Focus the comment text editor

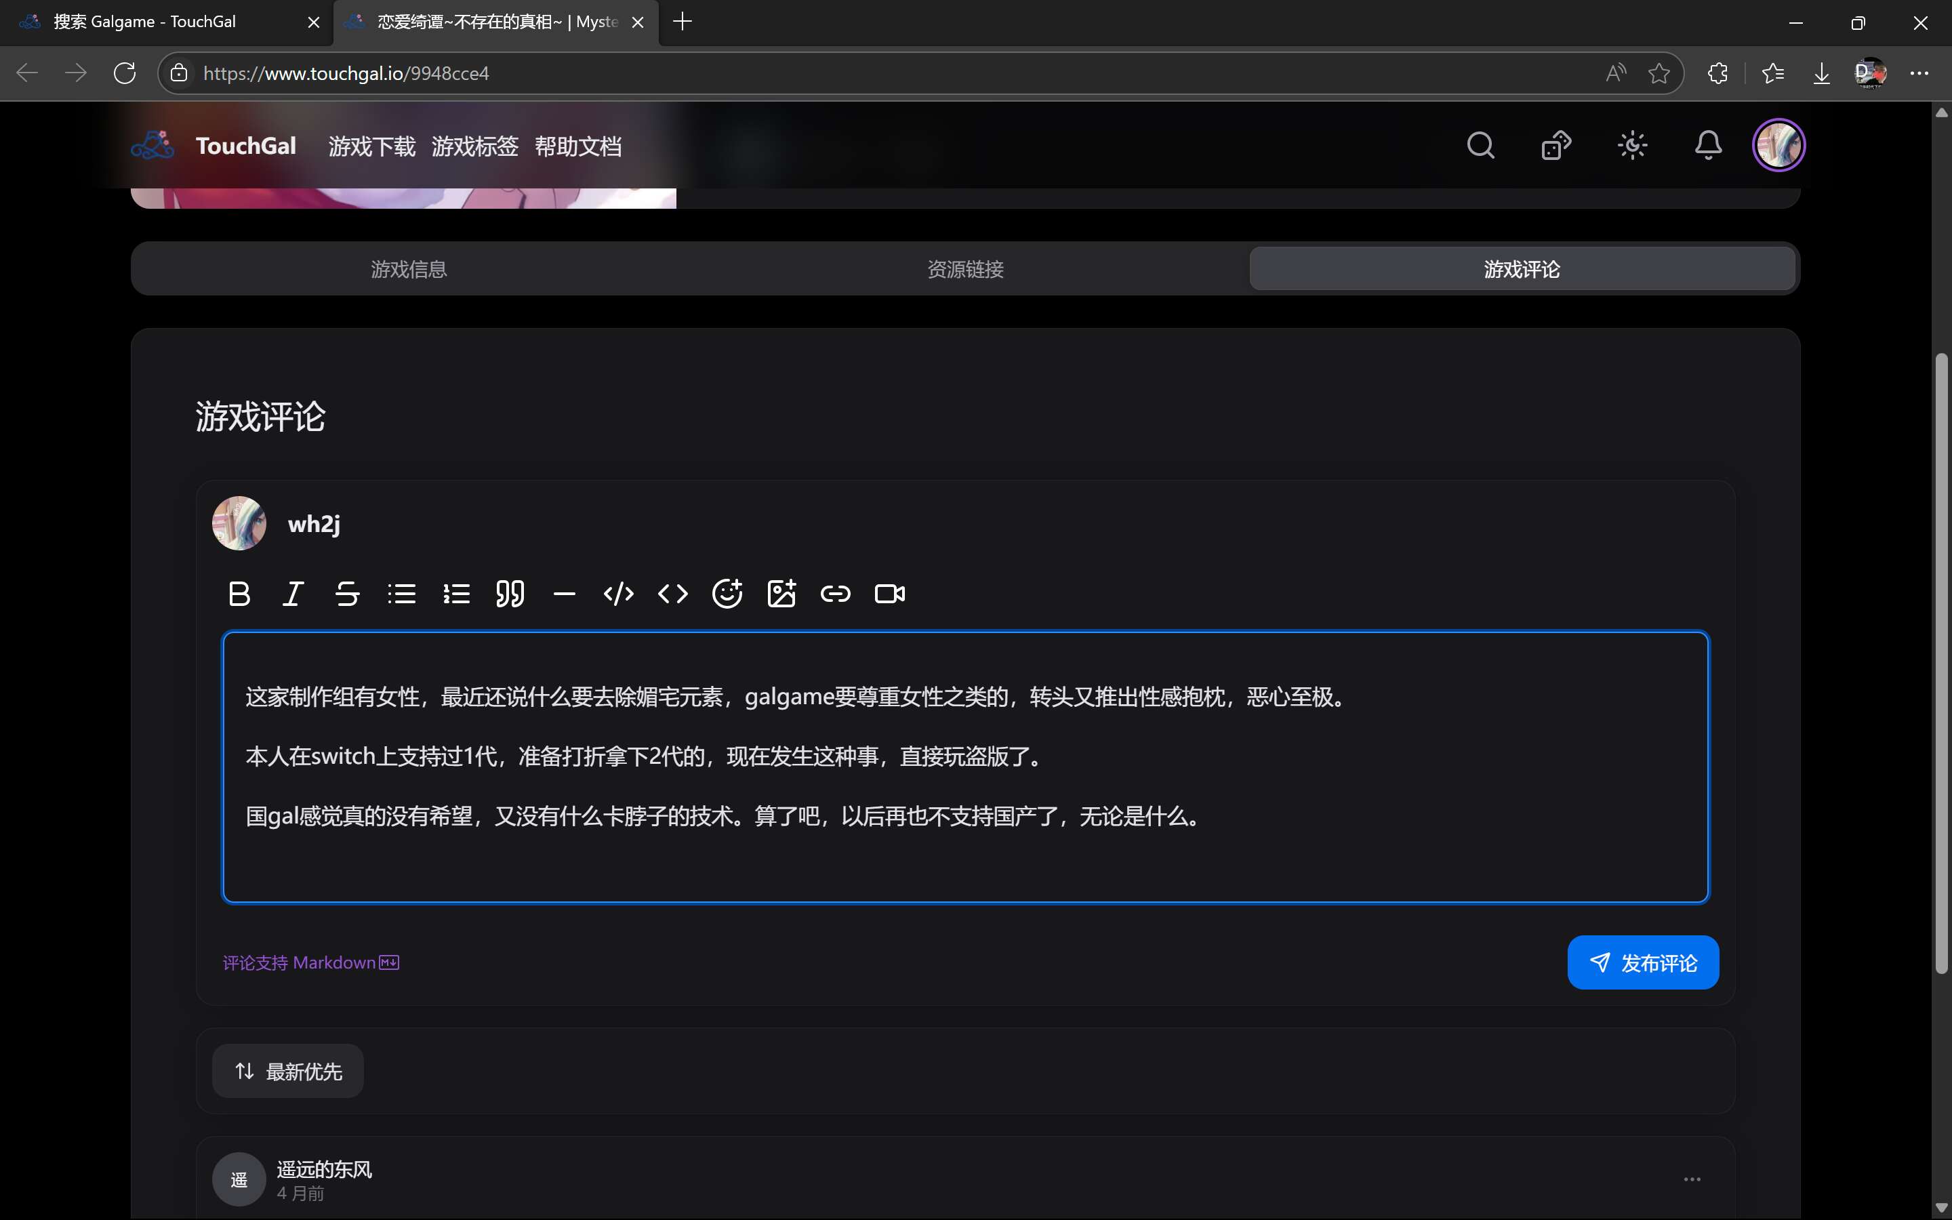click(966, 767)
